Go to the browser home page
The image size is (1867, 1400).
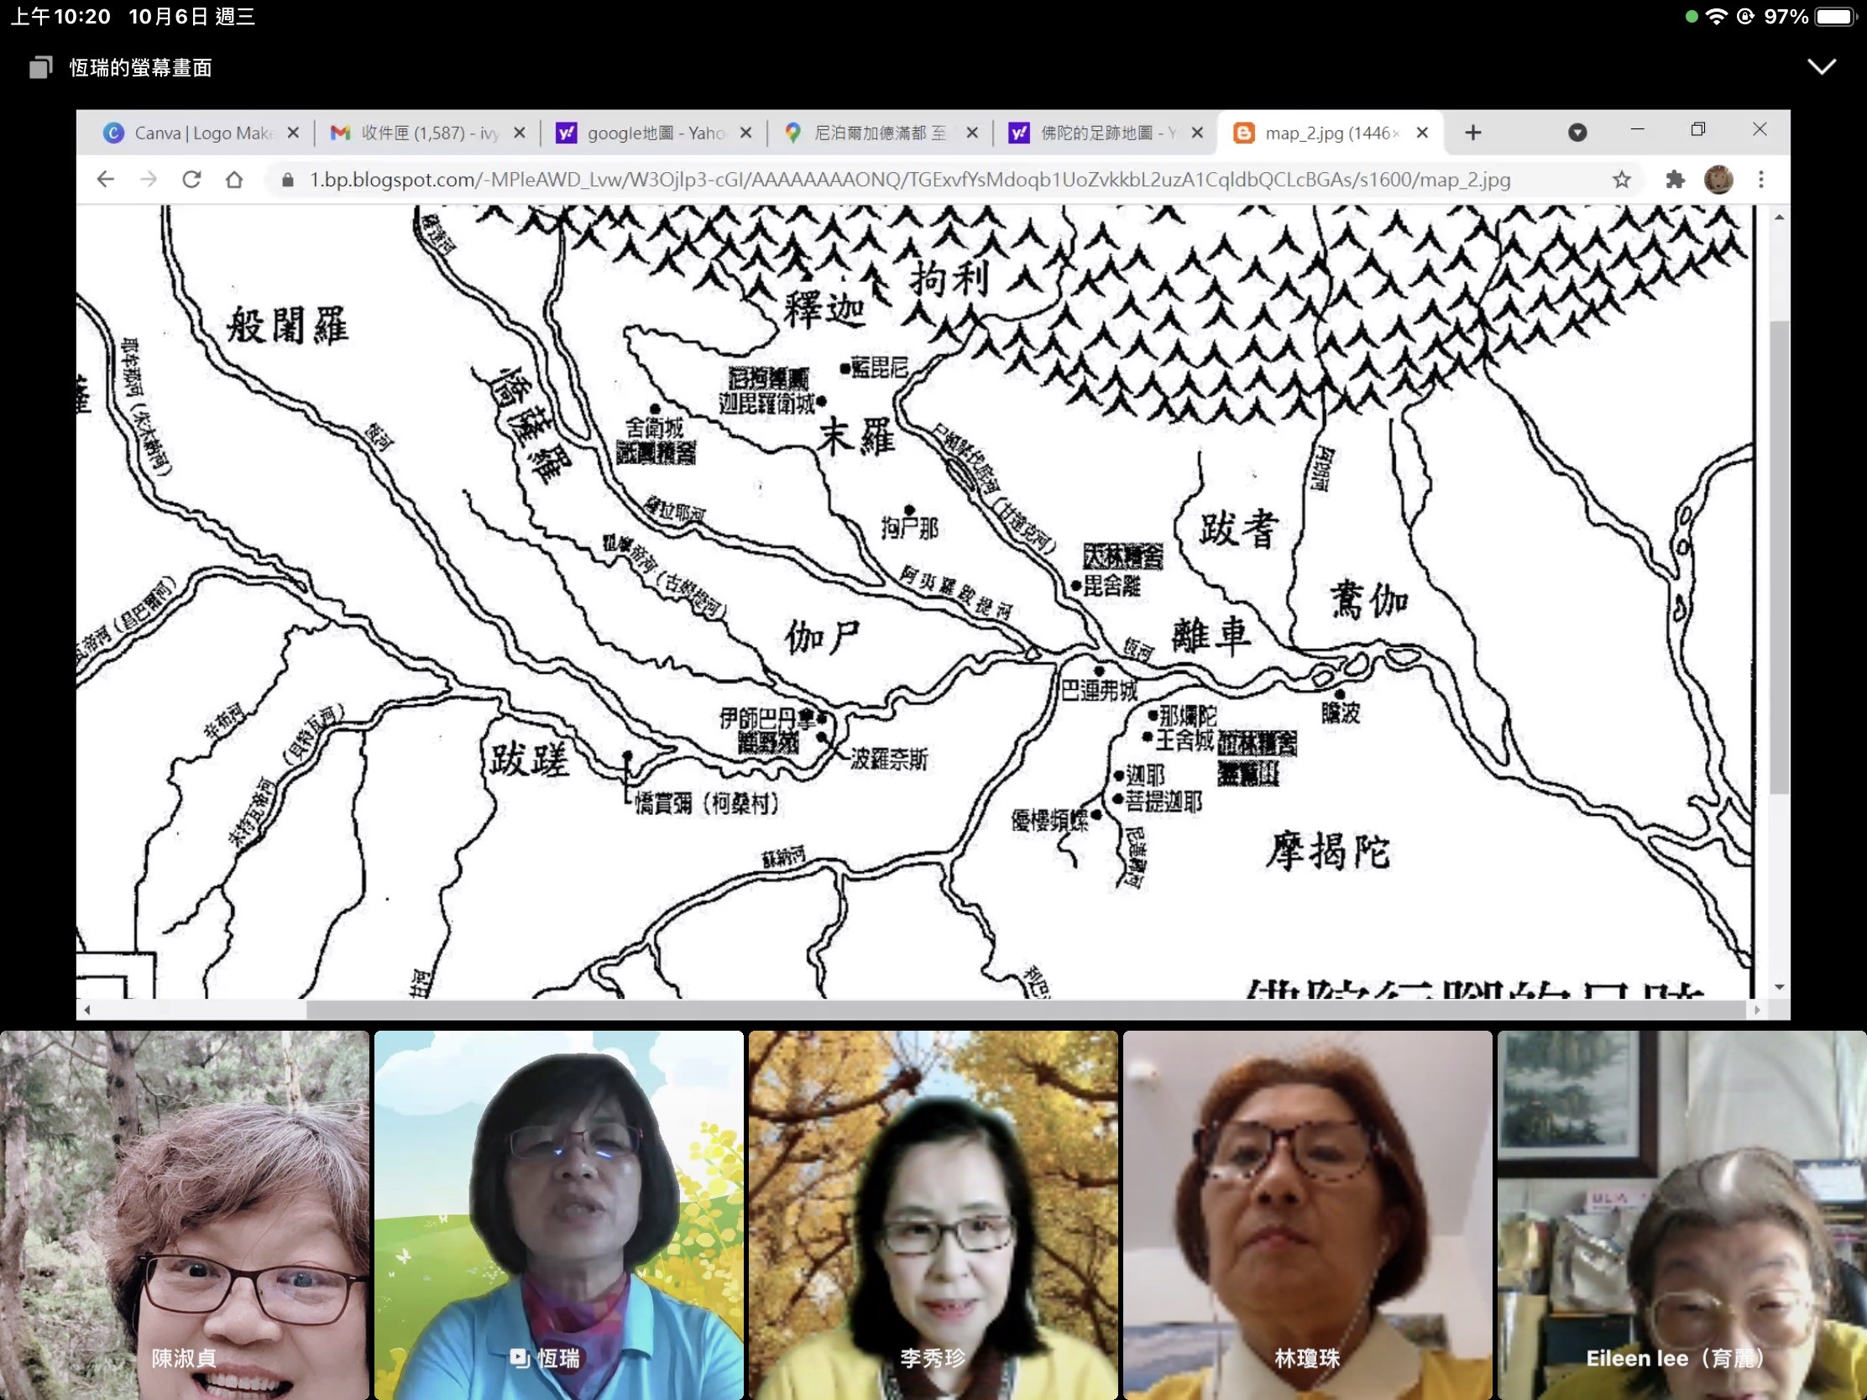pyautogui.click(x=235, y=179)
